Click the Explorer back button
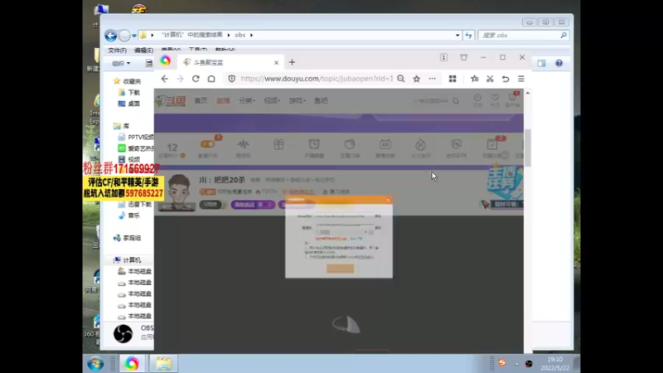The height and width of the screenshot is (373, 663). tap(111, 36)
